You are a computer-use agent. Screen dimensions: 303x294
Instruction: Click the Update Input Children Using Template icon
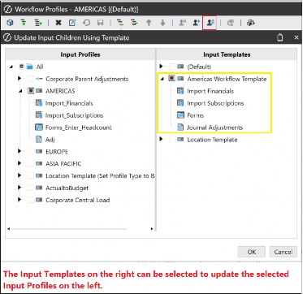coord(210,23)
